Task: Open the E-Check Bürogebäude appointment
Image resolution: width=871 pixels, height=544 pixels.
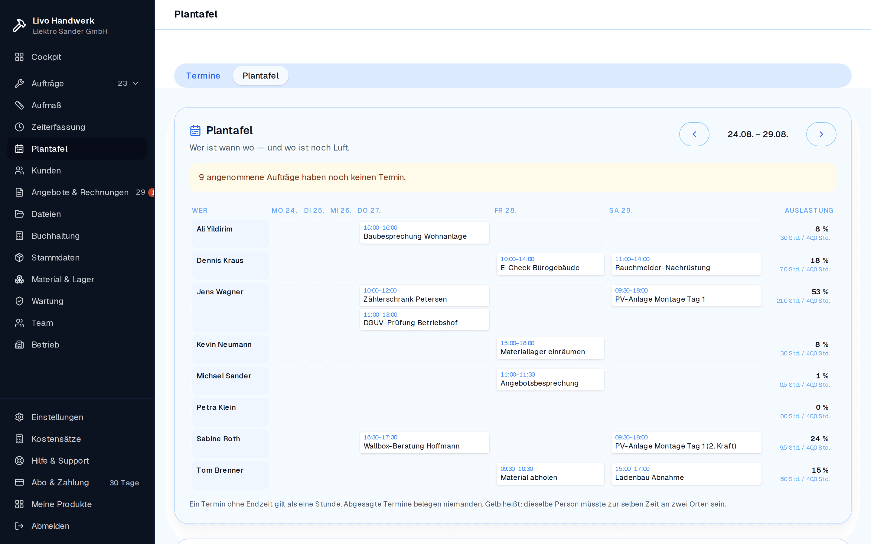Action: 550,264
